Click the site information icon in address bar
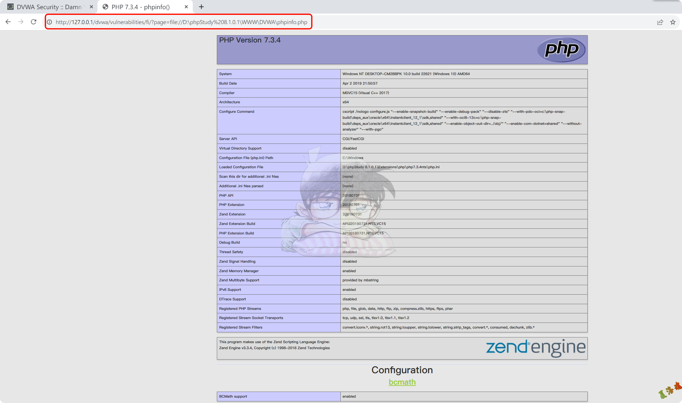The image size is (682, 403). pyautogui.click(x=50, y=22)
